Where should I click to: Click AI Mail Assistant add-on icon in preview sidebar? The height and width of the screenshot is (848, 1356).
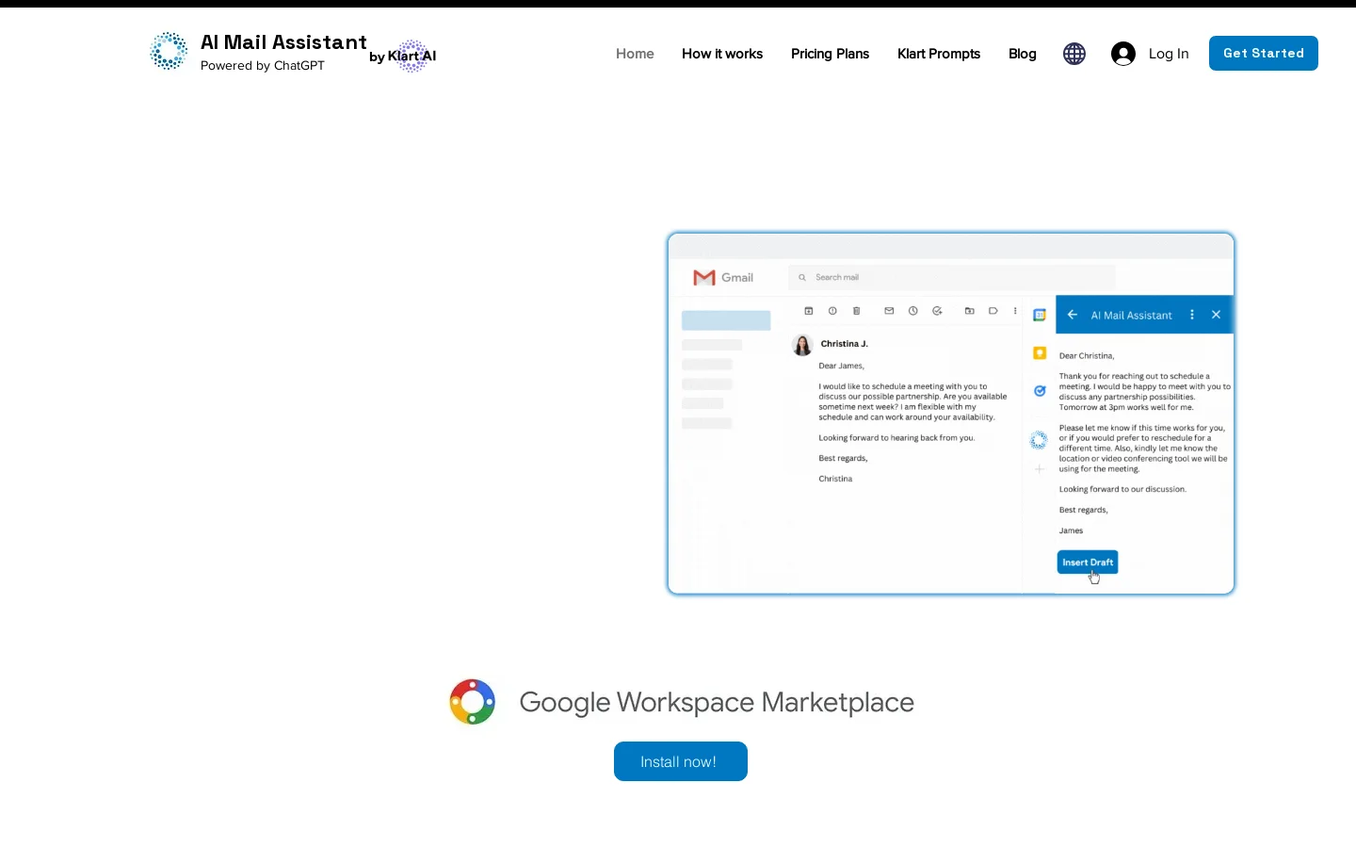[1039, 439]
